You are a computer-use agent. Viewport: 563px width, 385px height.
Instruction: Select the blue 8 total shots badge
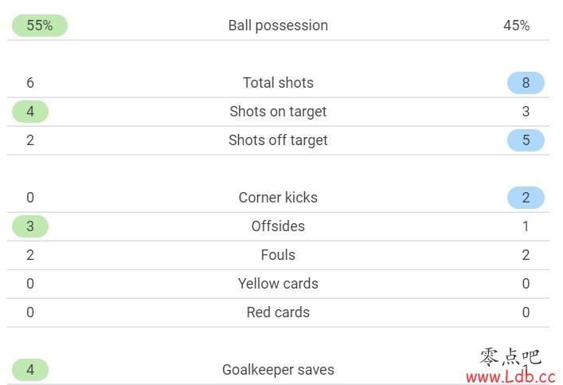tap(526, 83)
